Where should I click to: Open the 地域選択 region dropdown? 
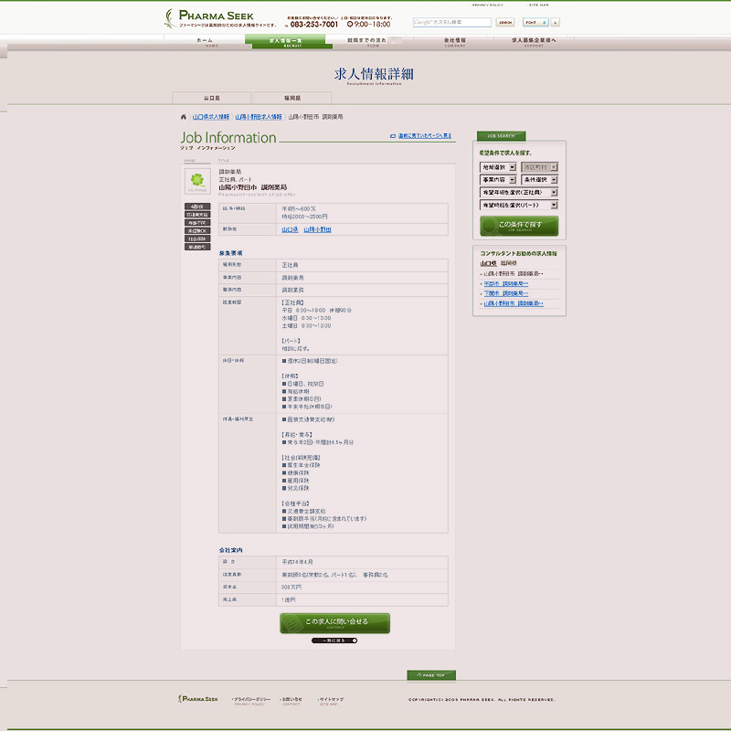pyautogui.click(x=498, y=167)
